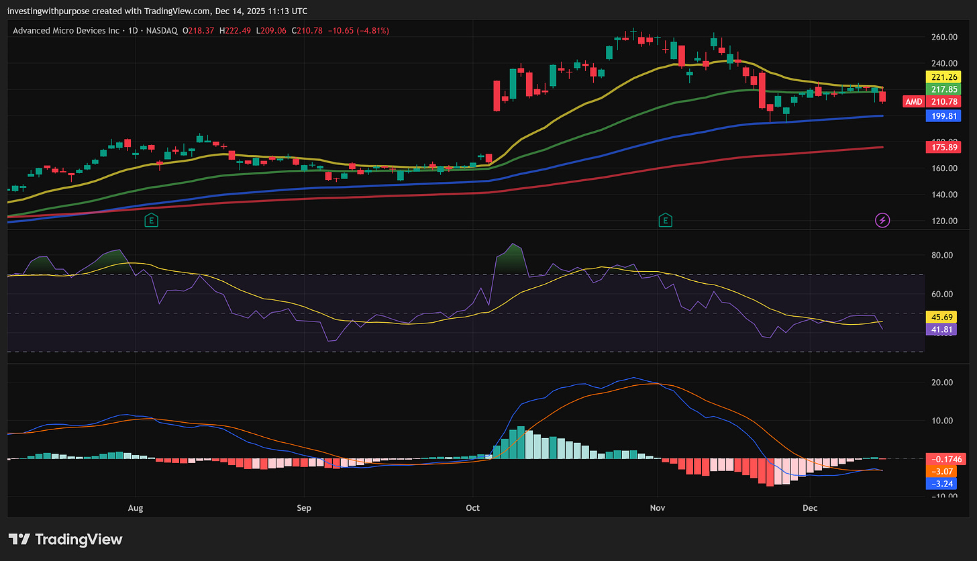This screenshot has width=977, height=561.
Task: Click the earnings E marker near August
Action: (152, 220)
